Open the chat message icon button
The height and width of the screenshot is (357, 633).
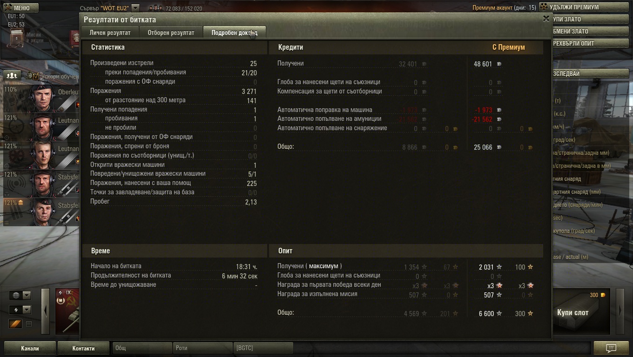pos(611,348)
